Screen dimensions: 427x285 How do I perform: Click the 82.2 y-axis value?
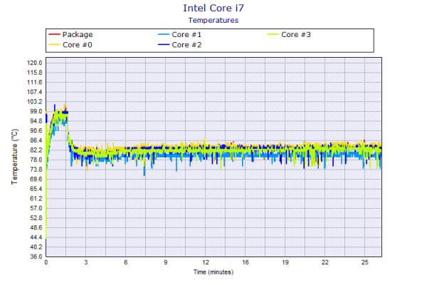[36, 150]
